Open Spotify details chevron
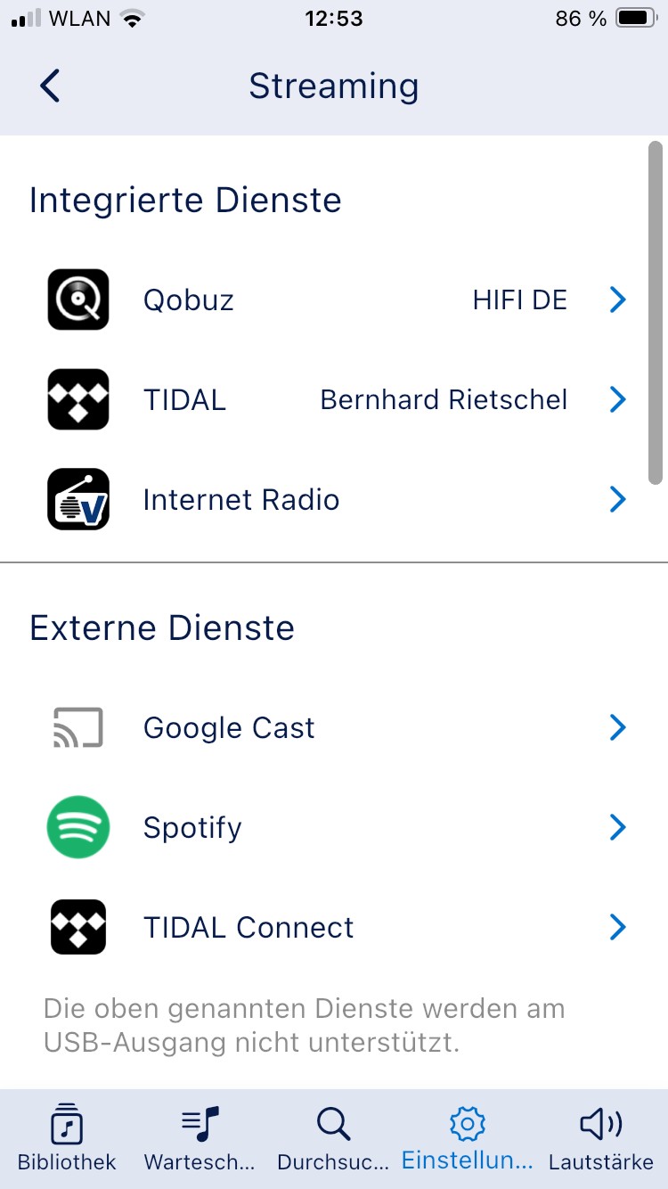This screenshot has width=668, height=1189. (618, 828)
